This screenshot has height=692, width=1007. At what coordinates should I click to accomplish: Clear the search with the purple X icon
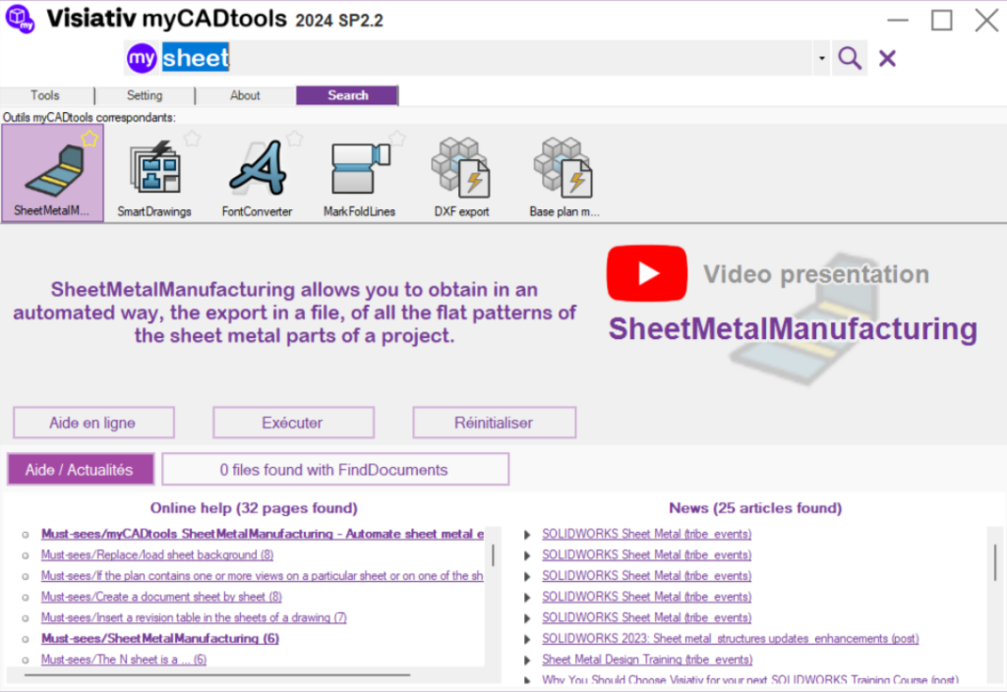point(888,58)
